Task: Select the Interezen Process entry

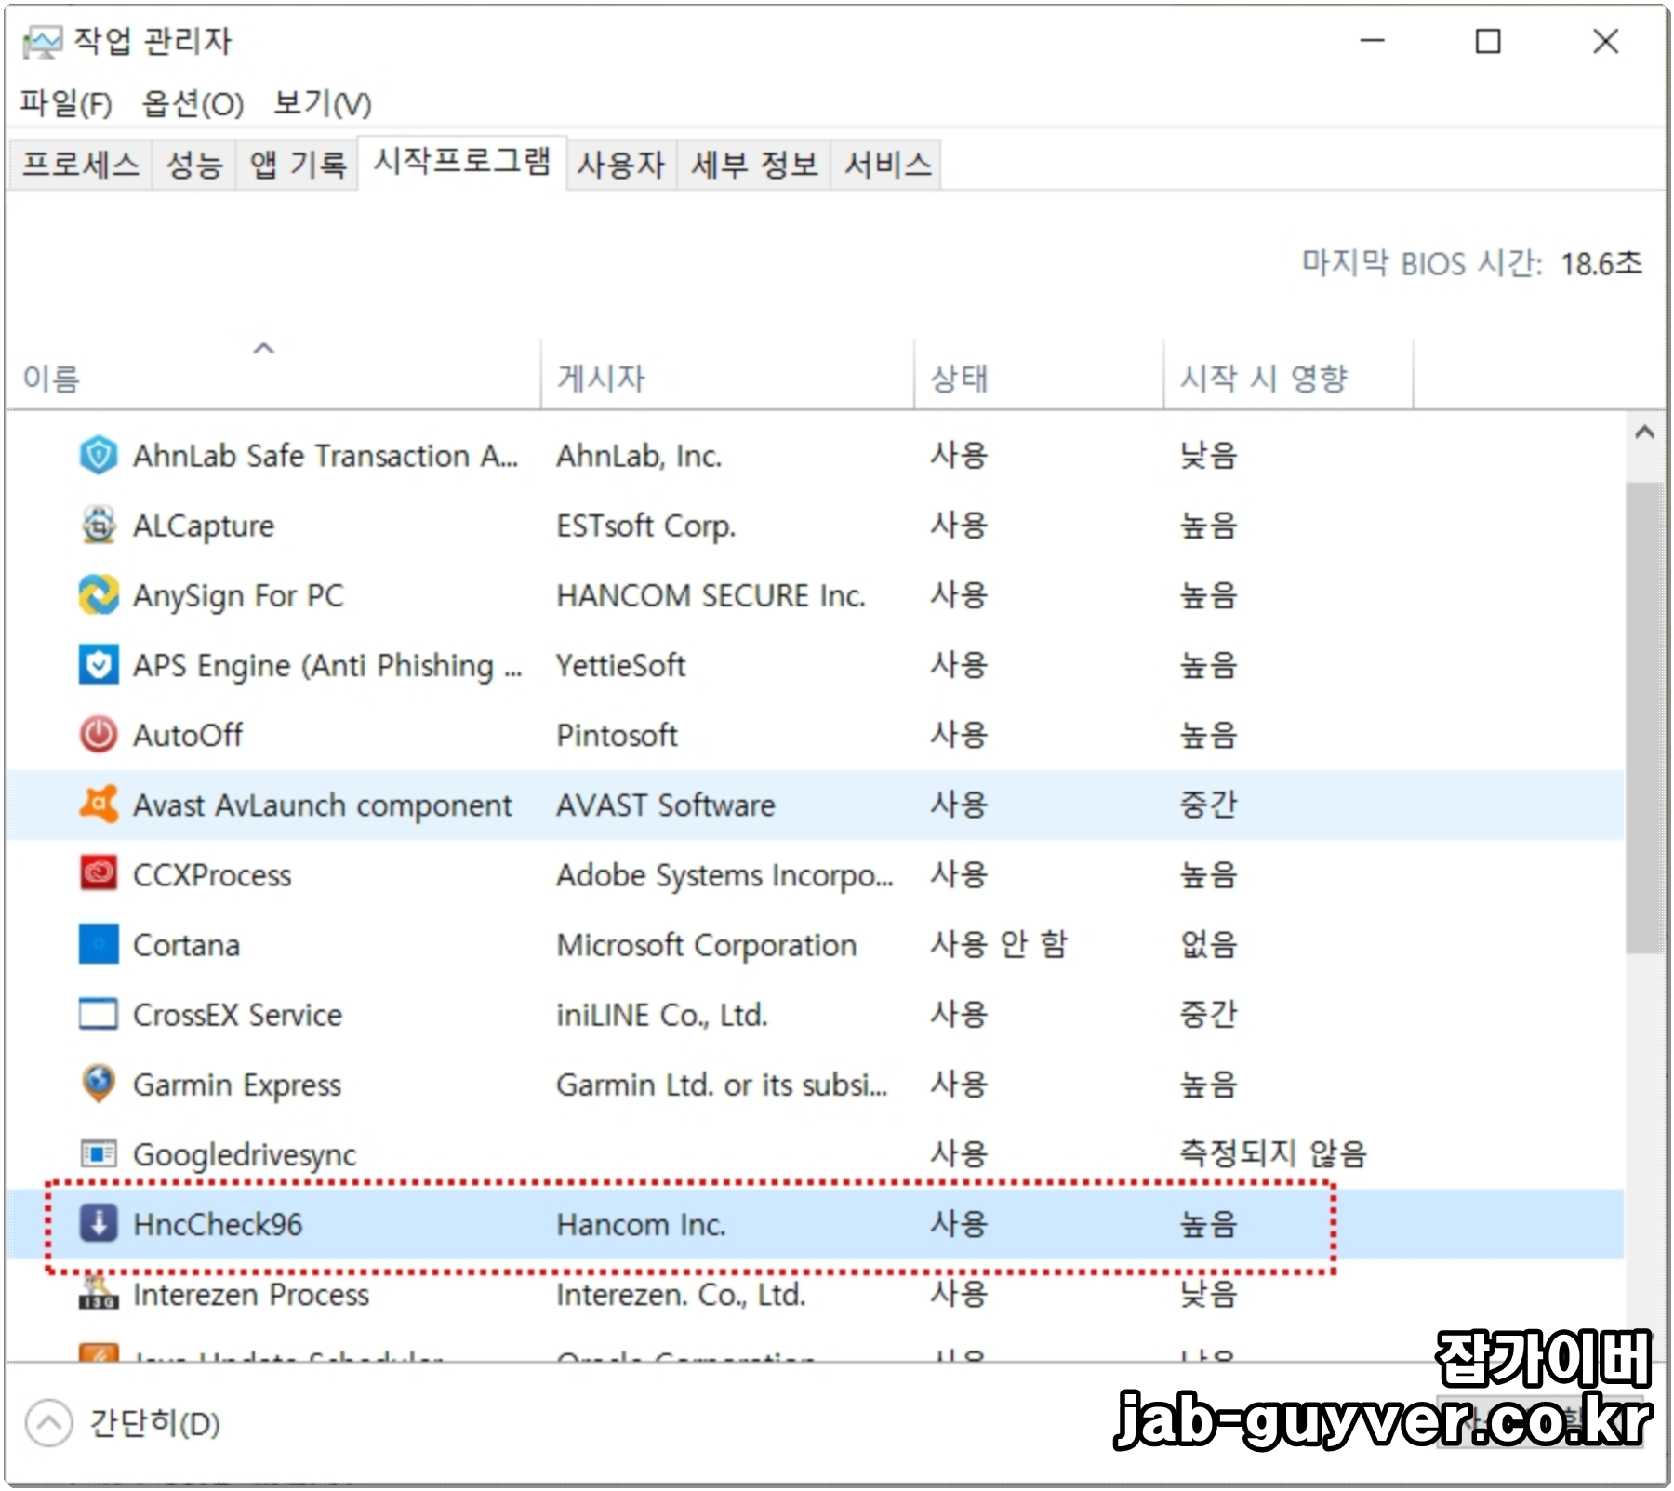Action: [x=251, y=1294]
